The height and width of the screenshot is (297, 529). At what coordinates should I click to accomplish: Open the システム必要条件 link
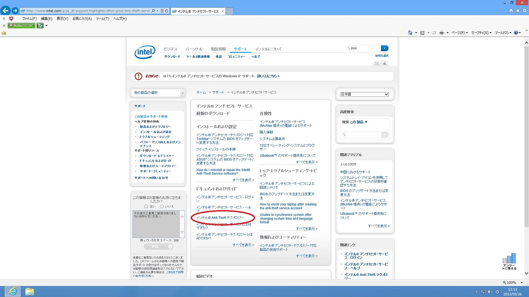click(x=272, y=139)
